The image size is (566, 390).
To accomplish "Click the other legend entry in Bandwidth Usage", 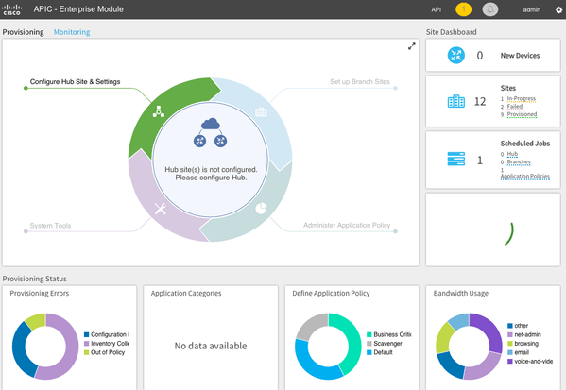I will pyautogui.click(x=518, y=326).
